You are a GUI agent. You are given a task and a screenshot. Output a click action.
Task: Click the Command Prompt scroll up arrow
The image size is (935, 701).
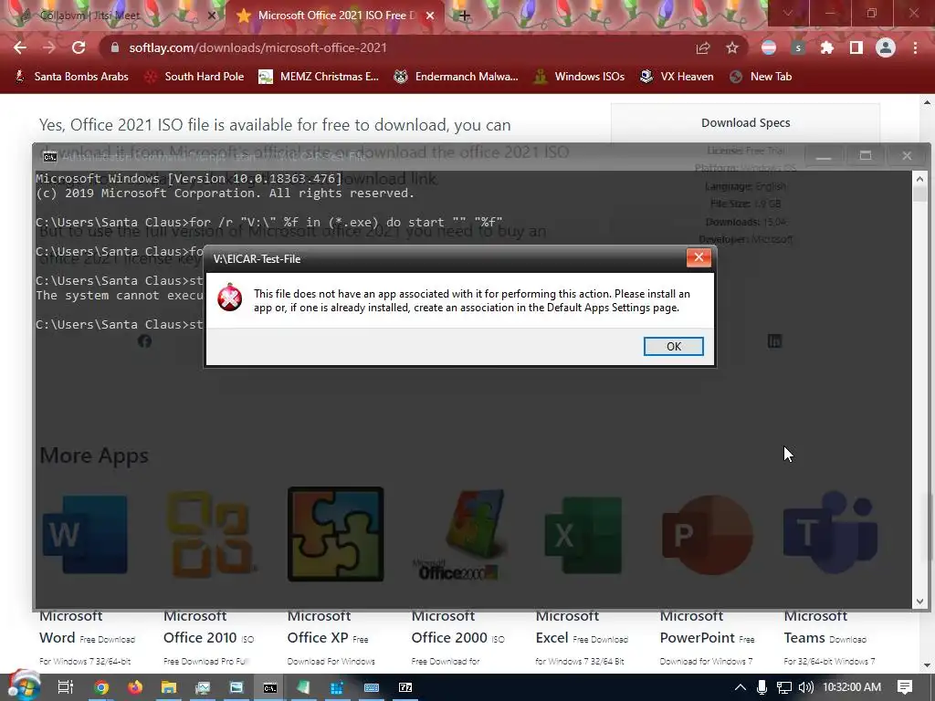[x=920, y=178]
